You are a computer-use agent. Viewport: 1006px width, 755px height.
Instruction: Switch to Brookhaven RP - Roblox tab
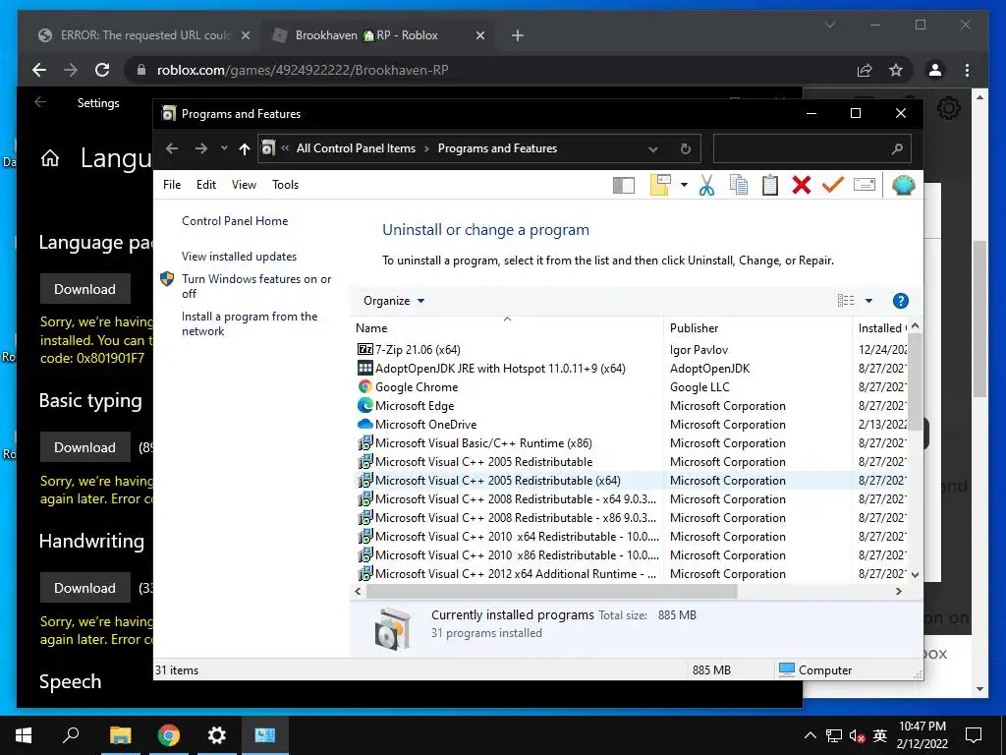[378, 35]
